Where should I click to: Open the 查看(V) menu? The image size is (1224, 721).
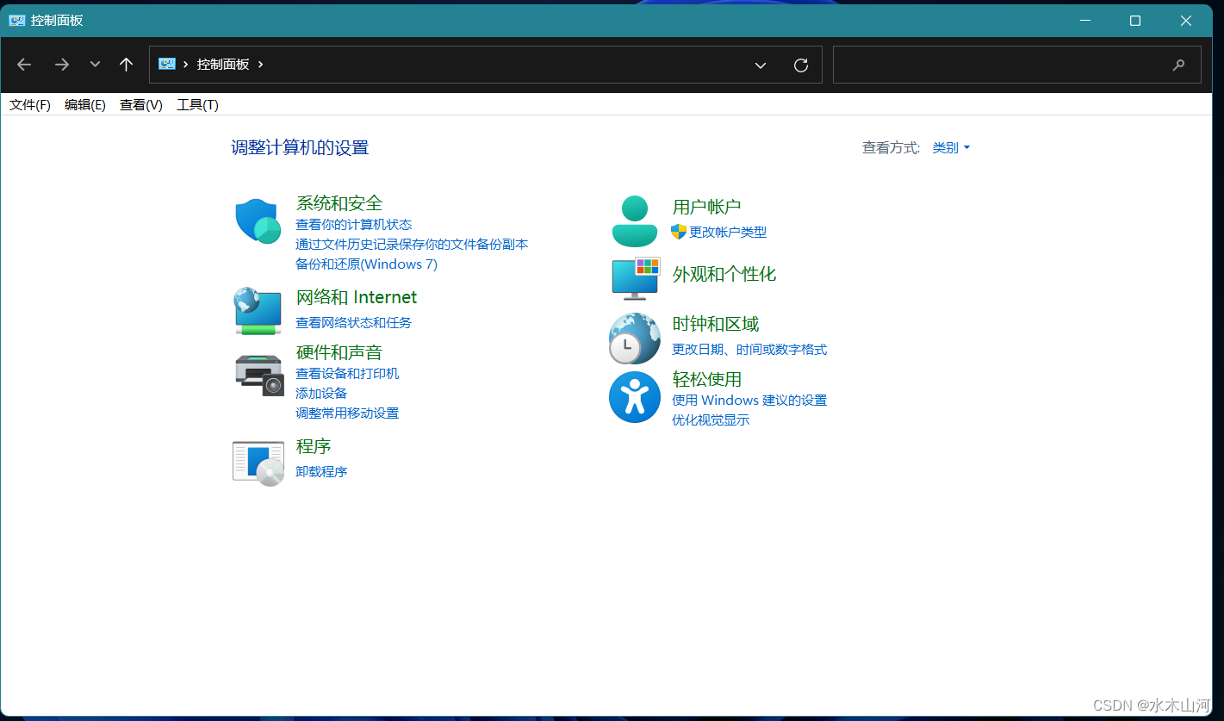(x=141, y=104)
